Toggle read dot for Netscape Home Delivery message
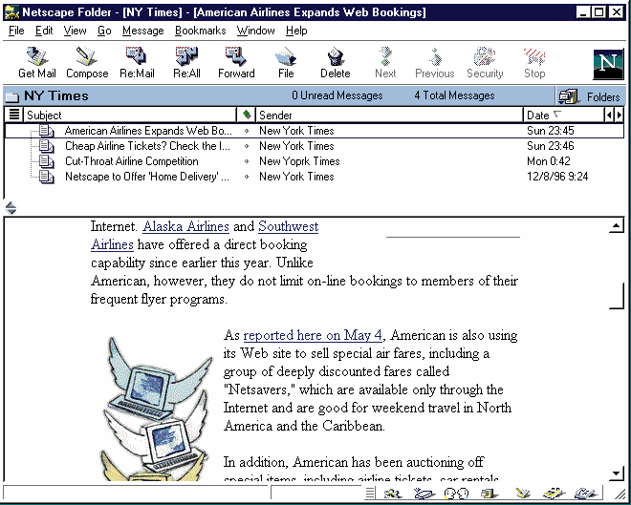 coord(247,177)
